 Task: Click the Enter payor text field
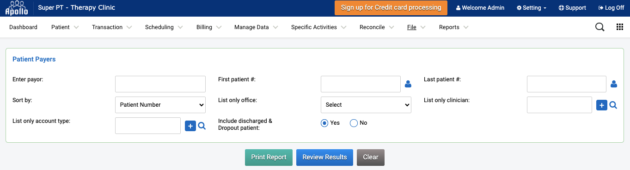pos(160,84)
